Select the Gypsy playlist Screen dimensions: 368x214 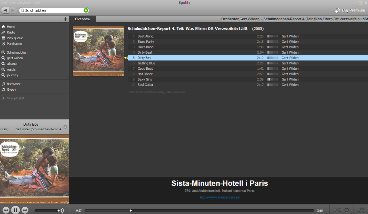11,90
